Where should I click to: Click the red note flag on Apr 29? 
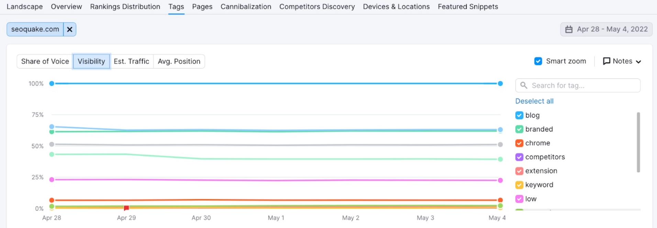point(126,208)
